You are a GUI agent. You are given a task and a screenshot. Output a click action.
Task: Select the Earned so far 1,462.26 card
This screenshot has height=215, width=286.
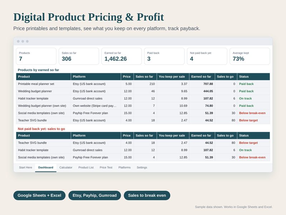[122, 56]
